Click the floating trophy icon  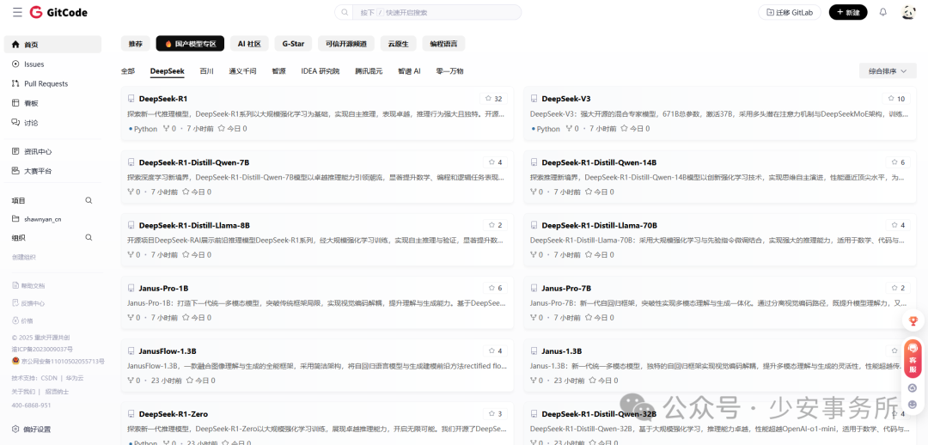913,321
